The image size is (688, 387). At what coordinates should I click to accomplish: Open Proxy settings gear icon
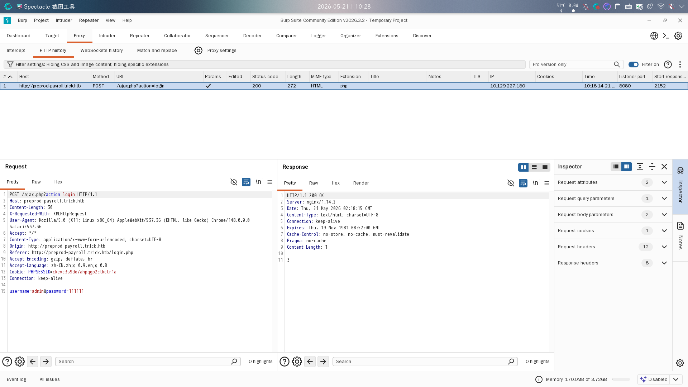click(x=198, y=51)
